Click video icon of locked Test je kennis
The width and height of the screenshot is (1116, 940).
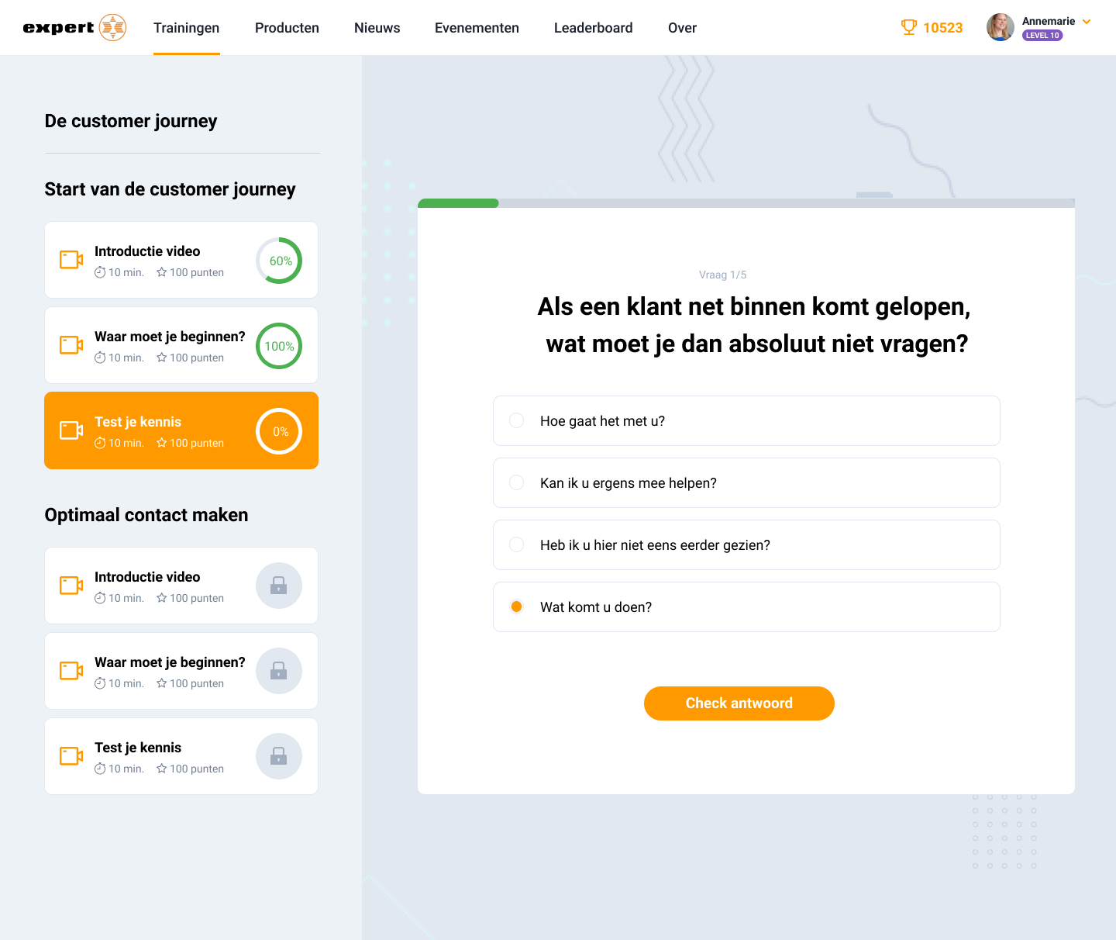click(71, 756)
